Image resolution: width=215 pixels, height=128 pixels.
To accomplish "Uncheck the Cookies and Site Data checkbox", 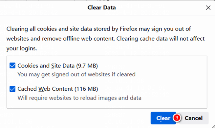I will 12,65.
